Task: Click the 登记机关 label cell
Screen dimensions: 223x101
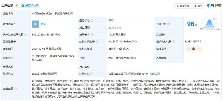Action: [x=16, y=74]
